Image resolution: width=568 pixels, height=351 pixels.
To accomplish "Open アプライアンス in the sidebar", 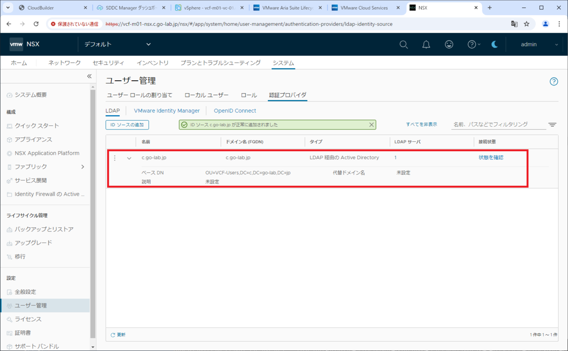I will (33, 139).
